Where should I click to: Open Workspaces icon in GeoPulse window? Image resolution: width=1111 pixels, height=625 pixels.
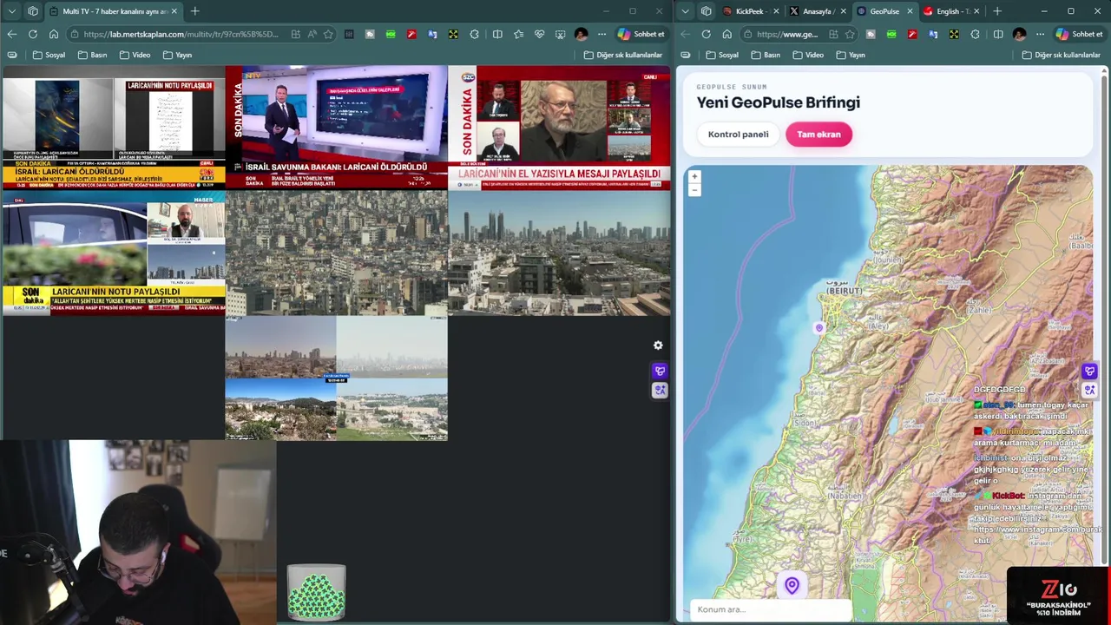pyautogui.click(x=707, y=11)
